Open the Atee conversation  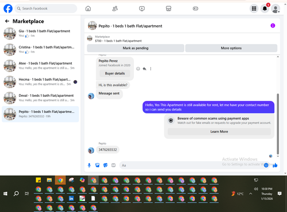(40, 65)
